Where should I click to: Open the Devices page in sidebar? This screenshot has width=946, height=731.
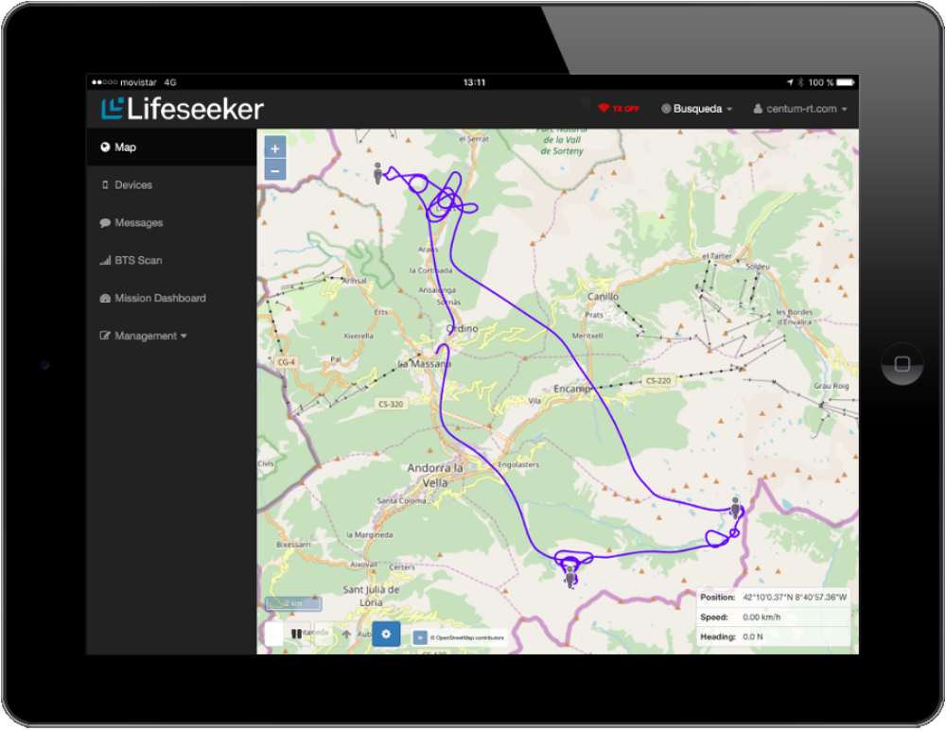coord(132,185)
